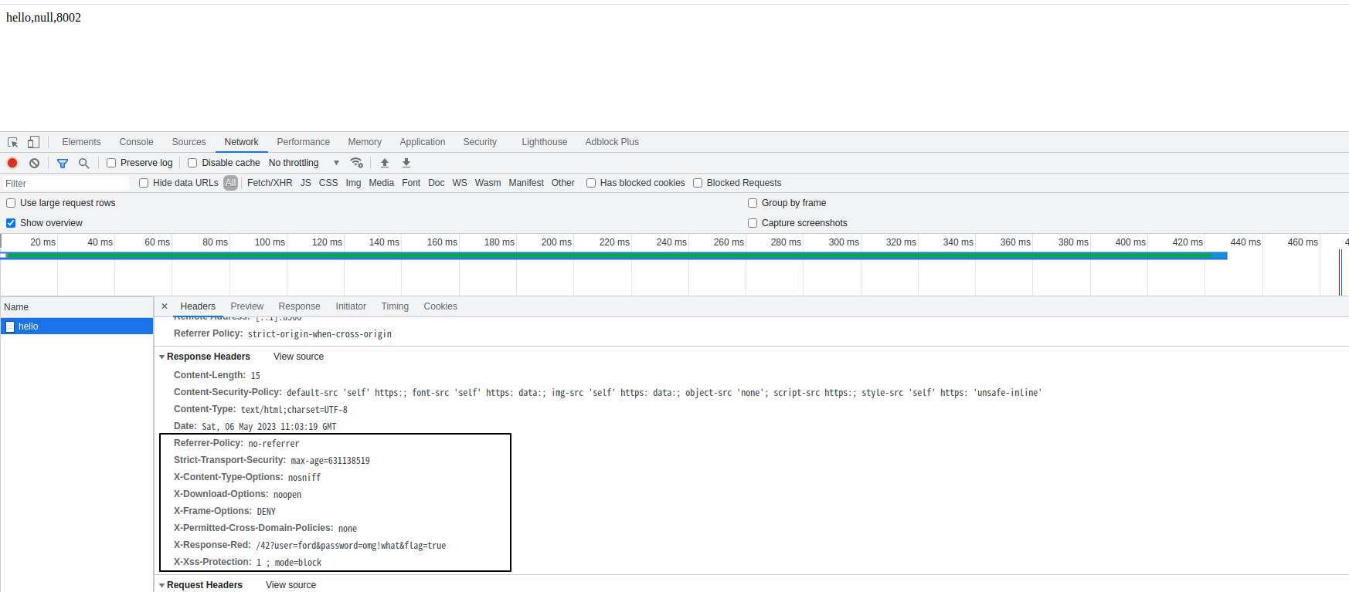Viewport: 1349px width, 592px height.
Task: Import HAR file with upload arrow
Action: pos(385,163)
